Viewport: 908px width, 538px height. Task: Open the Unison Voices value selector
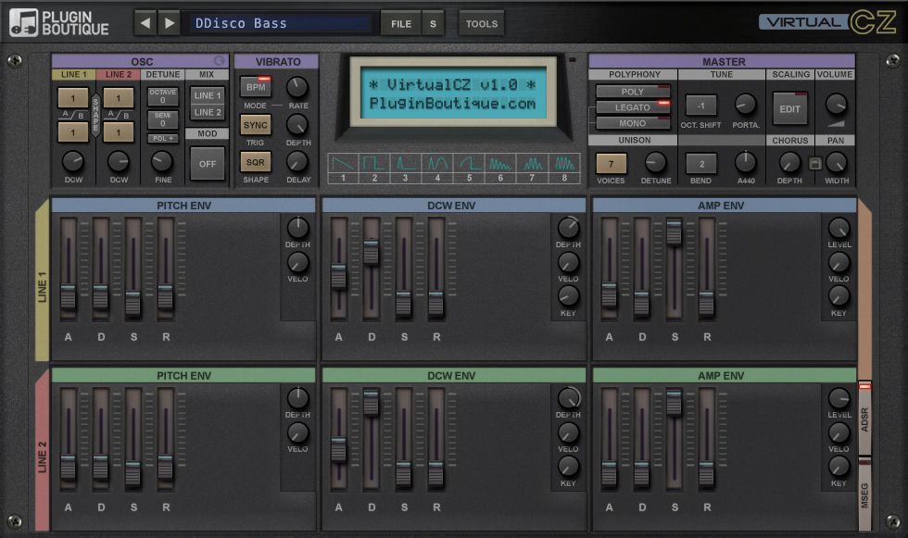(x=611, y=163)
